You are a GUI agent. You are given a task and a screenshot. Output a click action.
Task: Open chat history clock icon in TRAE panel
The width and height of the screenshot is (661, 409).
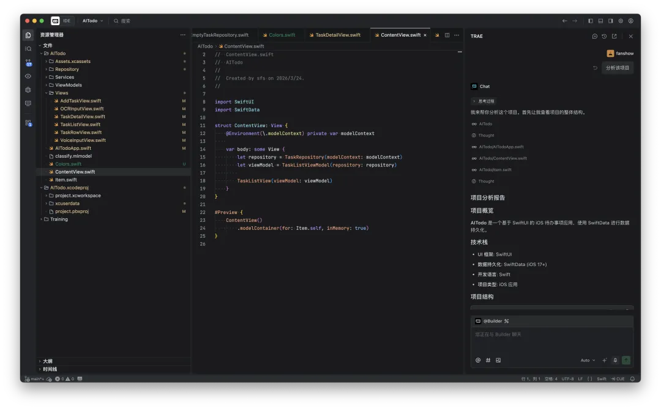click(x=604, y=36)
